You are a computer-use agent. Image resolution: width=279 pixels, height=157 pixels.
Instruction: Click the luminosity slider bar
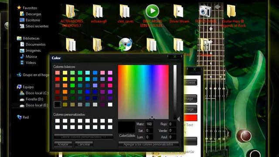(175, 92)
